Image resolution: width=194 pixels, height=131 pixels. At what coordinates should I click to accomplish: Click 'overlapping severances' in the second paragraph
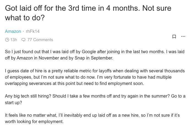click(28, 83)
